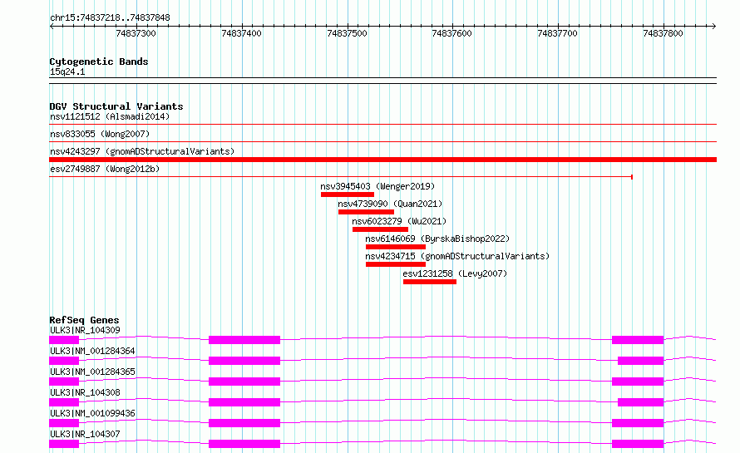The image size is (740, 453).
Task: Open variant nsv3945403 (Wenger2019) label
Action: pos(377,186)
